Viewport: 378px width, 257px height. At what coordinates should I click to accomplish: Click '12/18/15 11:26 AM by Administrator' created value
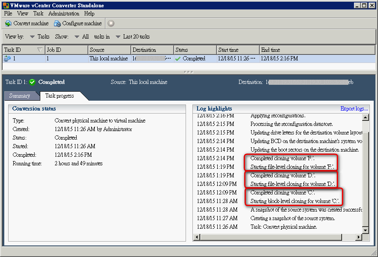pyautogui.click(x=93, y=129)
